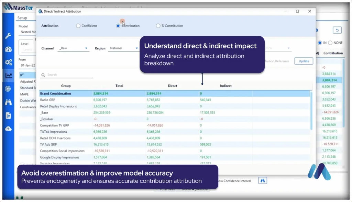Image resolution: width=352 pixels, height=202 pixels.
Task: Select the IN radio button
Action: tap(320, 43)
